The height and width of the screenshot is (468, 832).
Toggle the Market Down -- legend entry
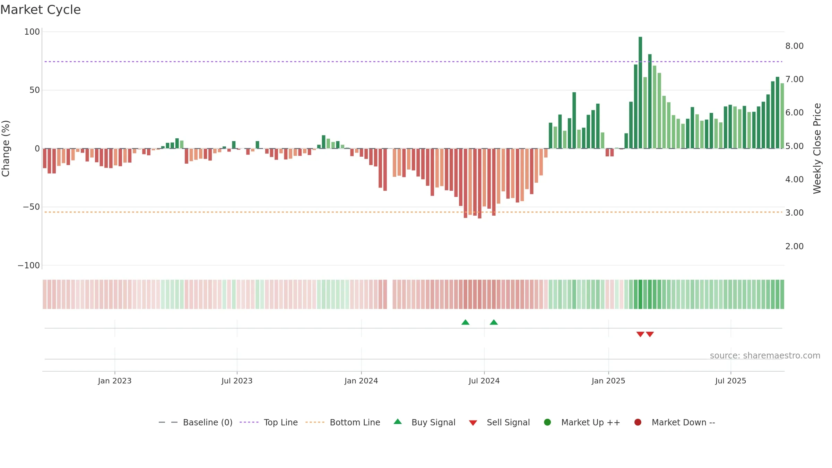click(x=674, y=422)
